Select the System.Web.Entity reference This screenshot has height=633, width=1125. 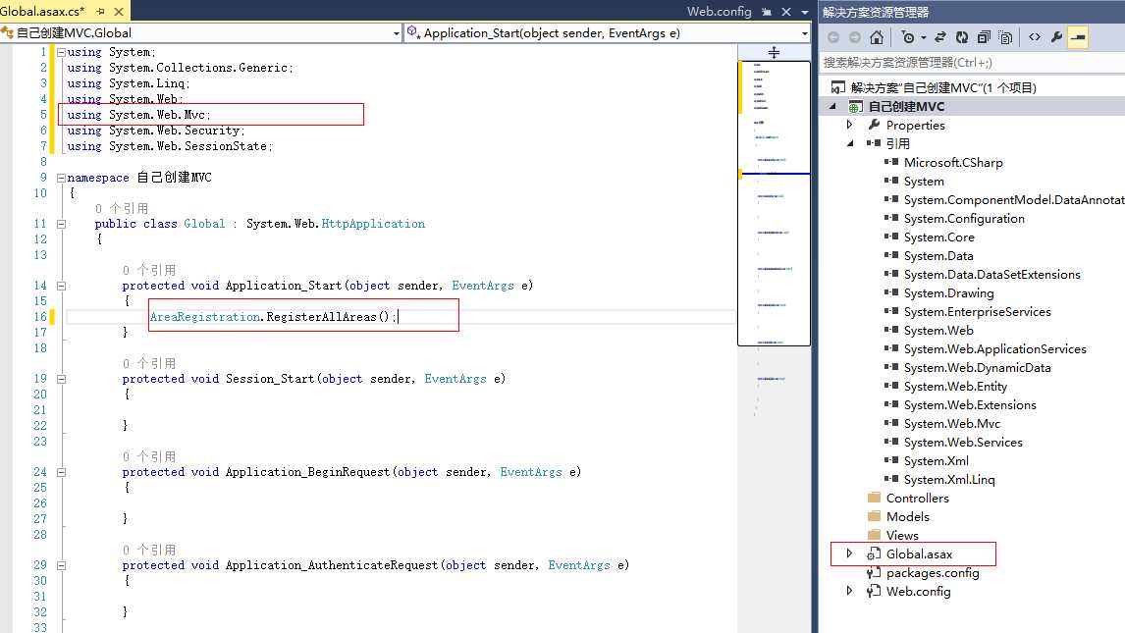[956, 387]
